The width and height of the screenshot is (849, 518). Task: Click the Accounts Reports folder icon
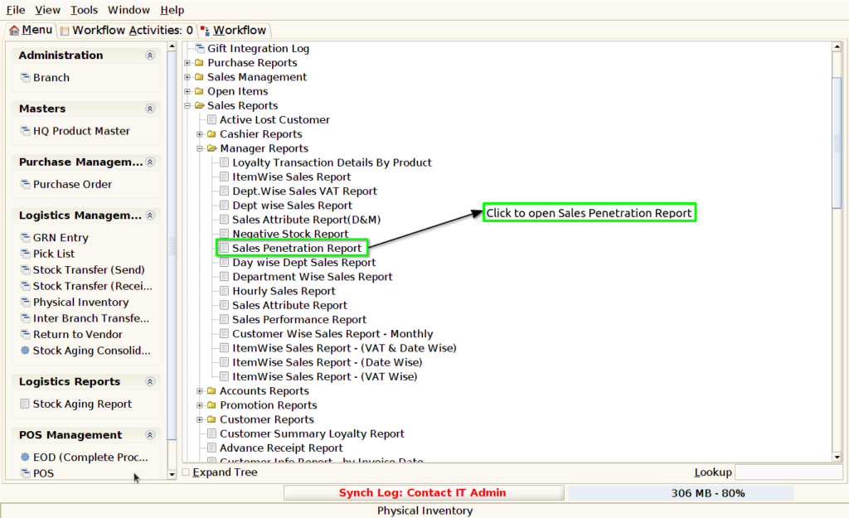(211, 391)
